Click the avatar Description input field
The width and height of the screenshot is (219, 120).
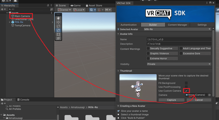tap(179, 44)
